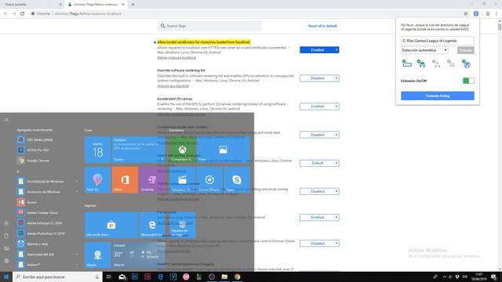502x282 pixels.
Task: Open Microsoft Store tile
Action: coord(111,225)
